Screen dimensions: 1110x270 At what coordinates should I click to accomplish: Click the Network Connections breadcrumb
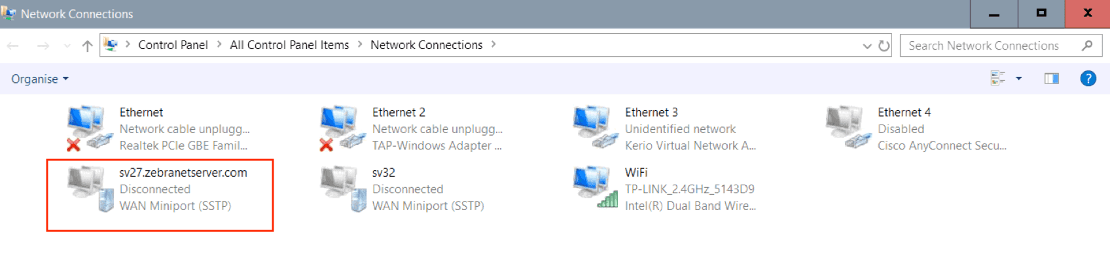coord(426,45)
